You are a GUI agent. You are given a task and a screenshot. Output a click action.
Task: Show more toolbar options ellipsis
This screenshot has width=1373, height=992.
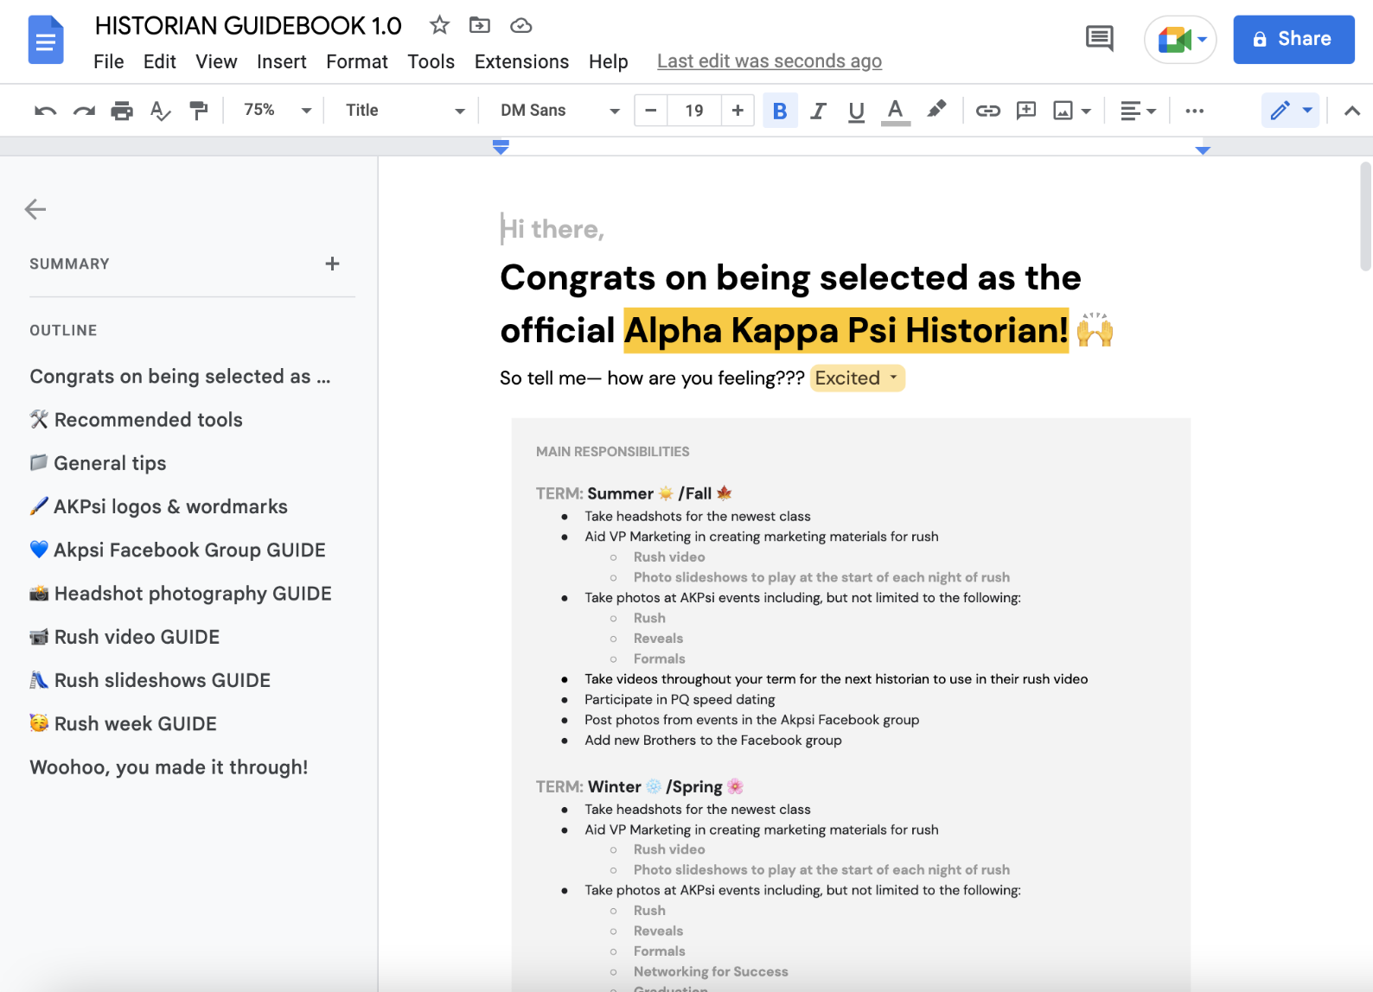(x=1195, y=111)
